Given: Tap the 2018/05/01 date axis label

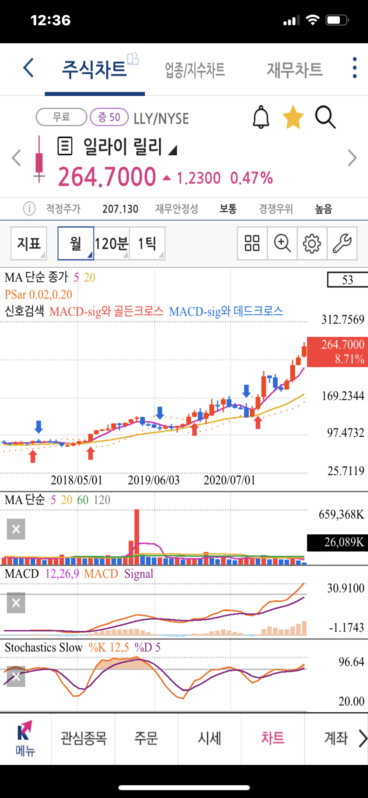Looking at the screenshot, I should tap(77, 480).
